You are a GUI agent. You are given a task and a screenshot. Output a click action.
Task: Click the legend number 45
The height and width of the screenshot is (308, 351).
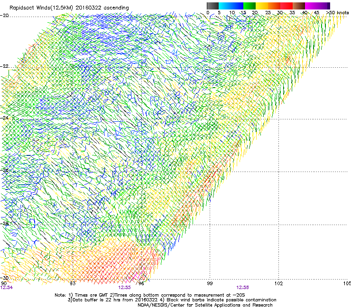316,13
